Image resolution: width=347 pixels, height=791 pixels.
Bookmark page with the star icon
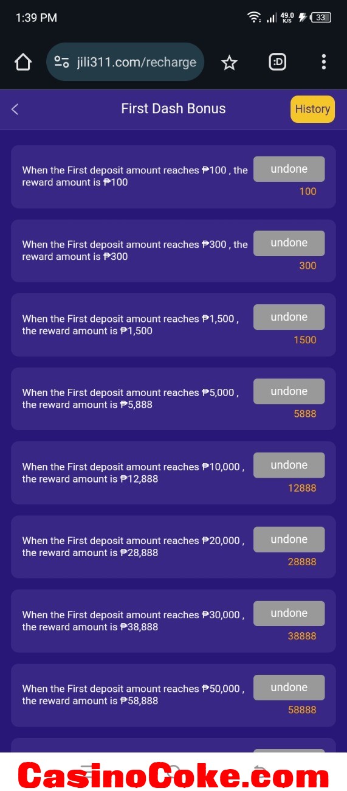point(229,62)
